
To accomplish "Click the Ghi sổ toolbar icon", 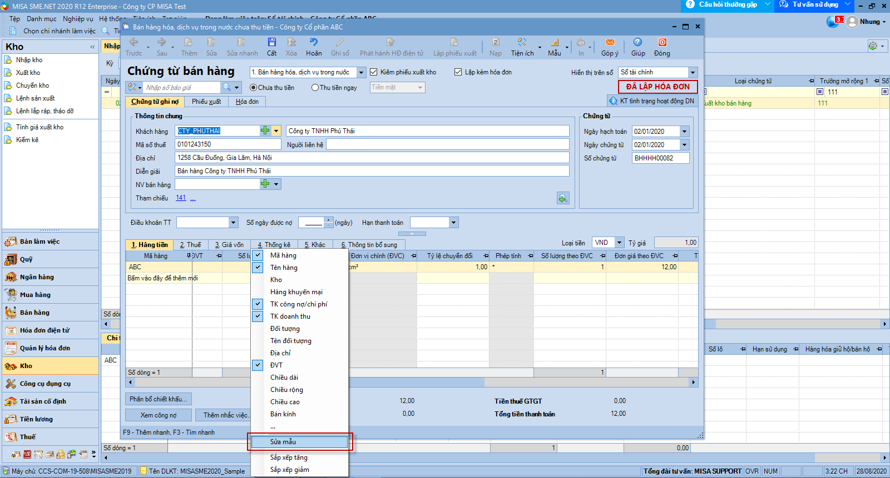I will click(x=340, y=42).
